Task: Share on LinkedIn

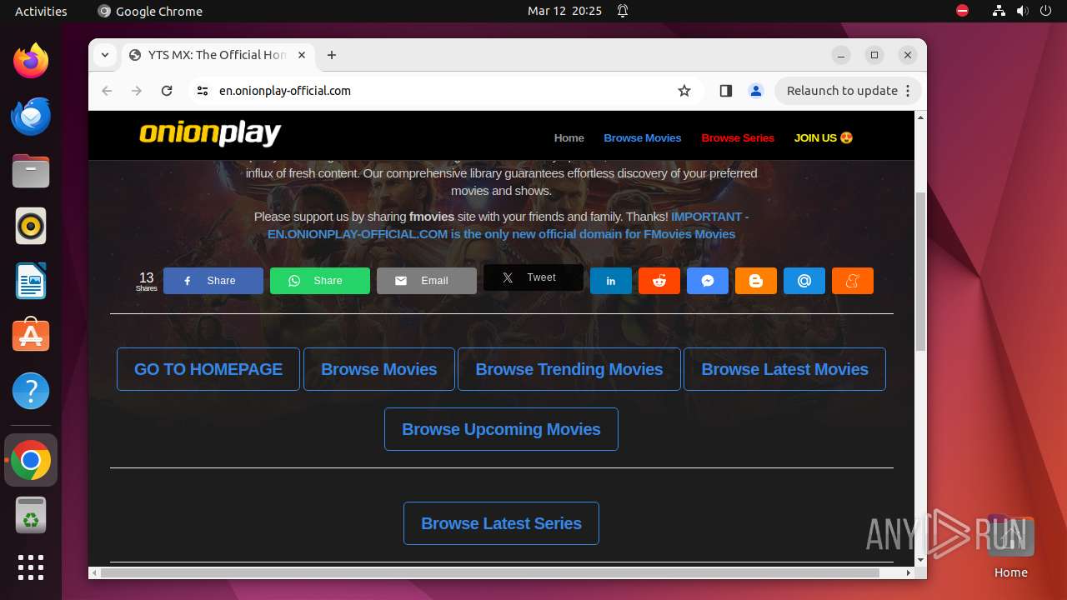Action: pos(611,281)
